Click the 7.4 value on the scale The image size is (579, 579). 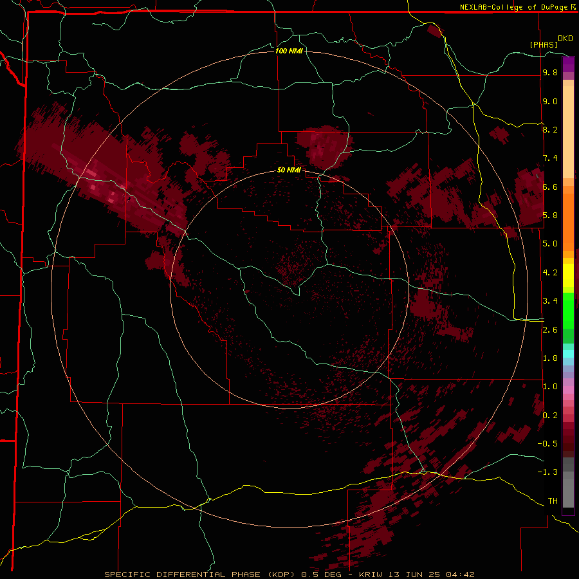point(550,158)
